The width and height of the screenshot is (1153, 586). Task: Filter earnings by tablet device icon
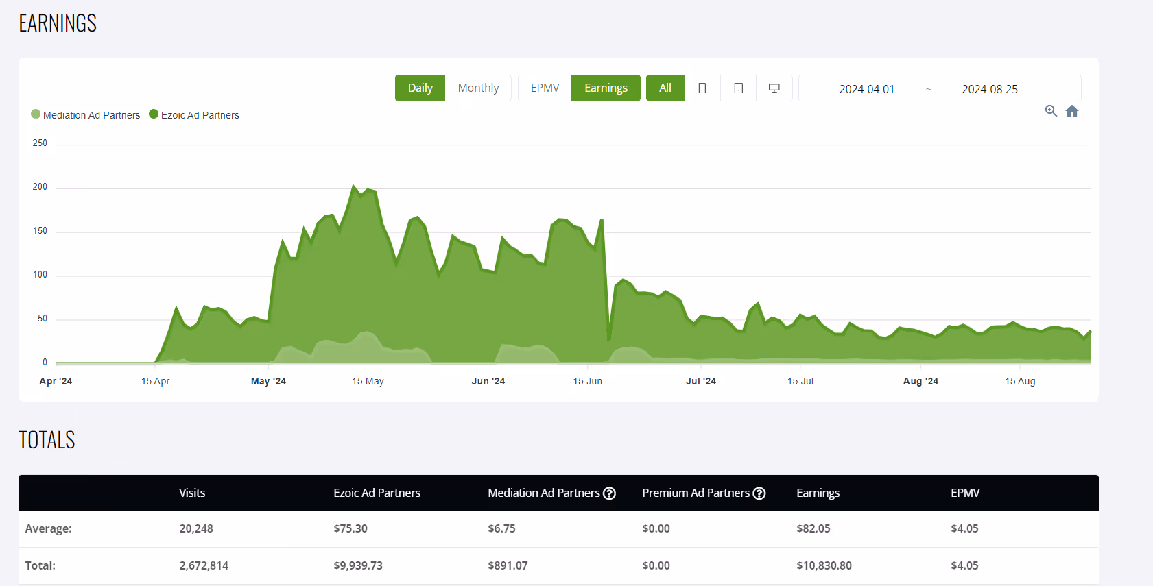pos(739,88)
